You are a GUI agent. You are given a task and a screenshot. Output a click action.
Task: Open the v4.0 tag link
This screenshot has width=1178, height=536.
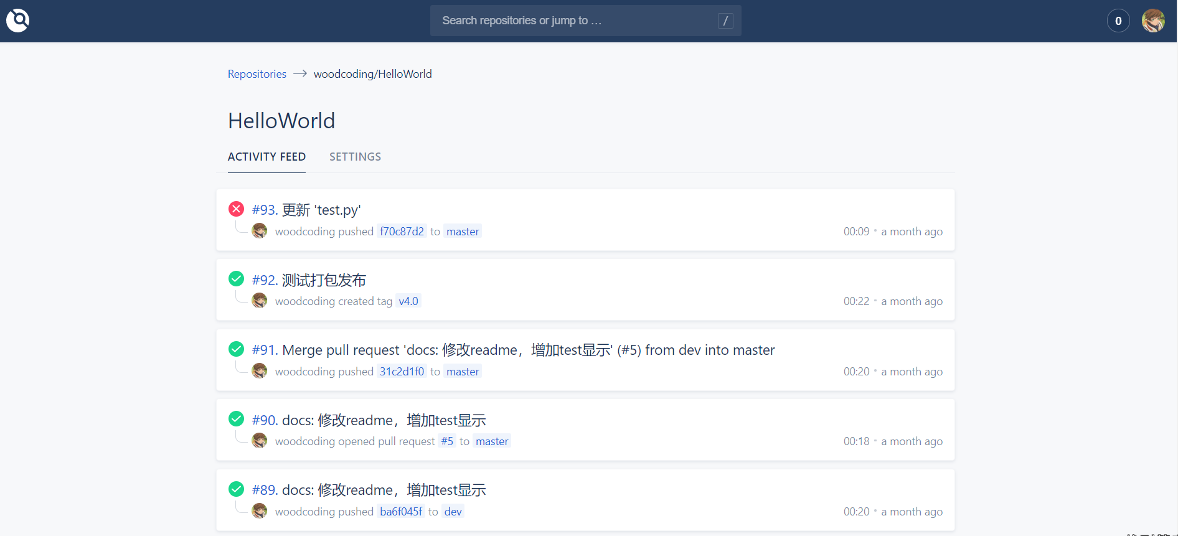(408, 301)
